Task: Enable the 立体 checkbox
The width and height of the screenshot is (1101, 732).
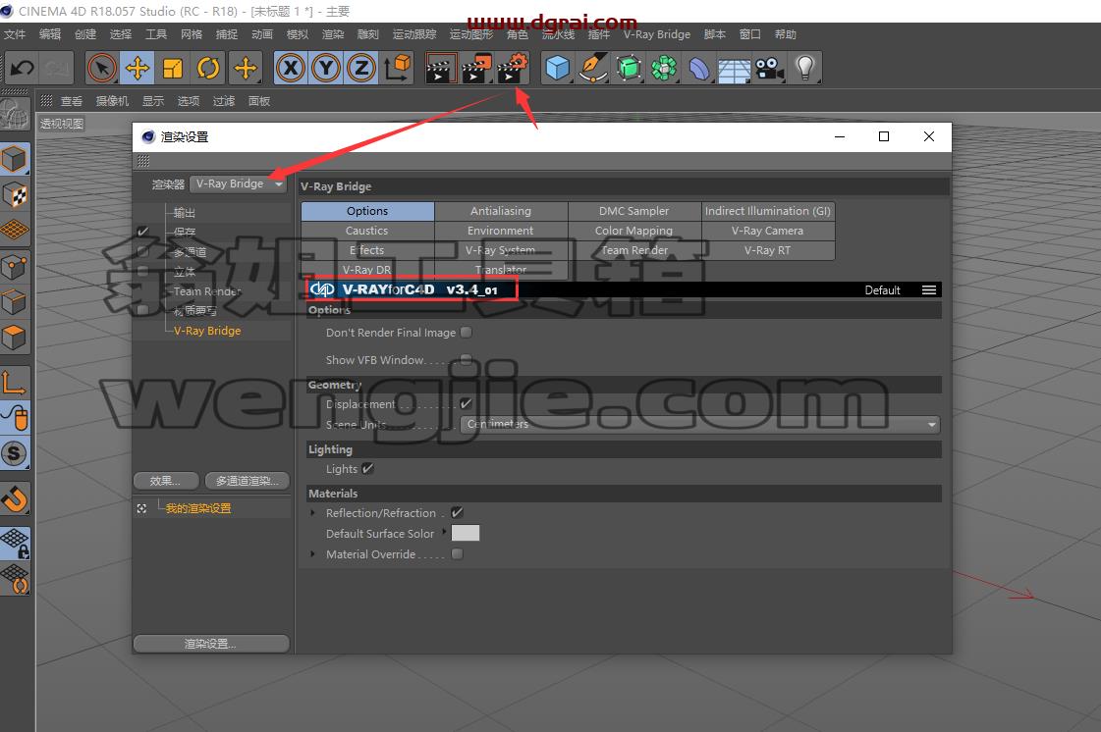Action: pos(143,271)
